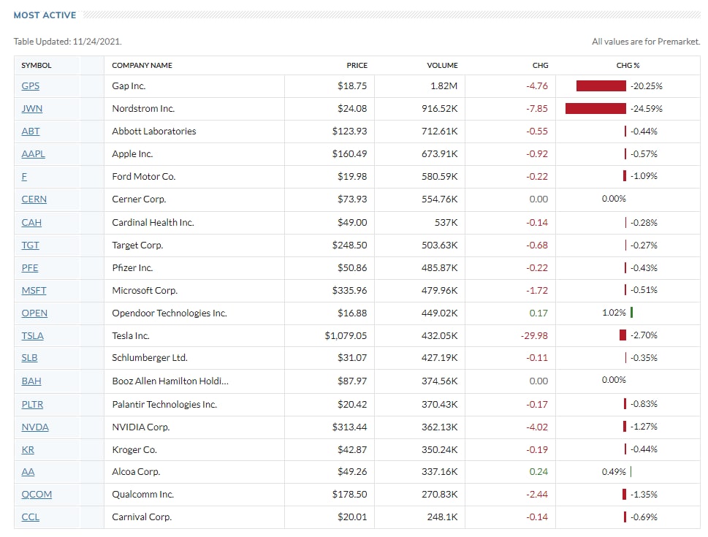Click the COMPANY NAME column header
Viewport: 708px width, 537px height.
tap(142, 66)
